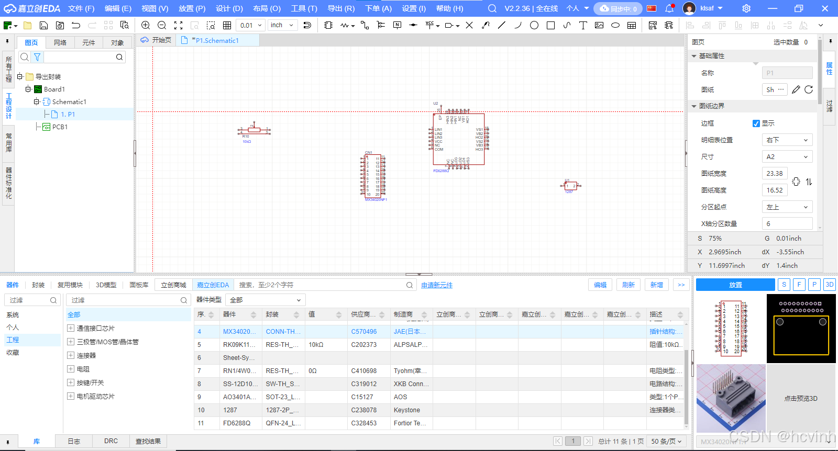Click the 图纸宽度 23.38 input field
Screen dimensions: 838x451
tap(775, 173)
